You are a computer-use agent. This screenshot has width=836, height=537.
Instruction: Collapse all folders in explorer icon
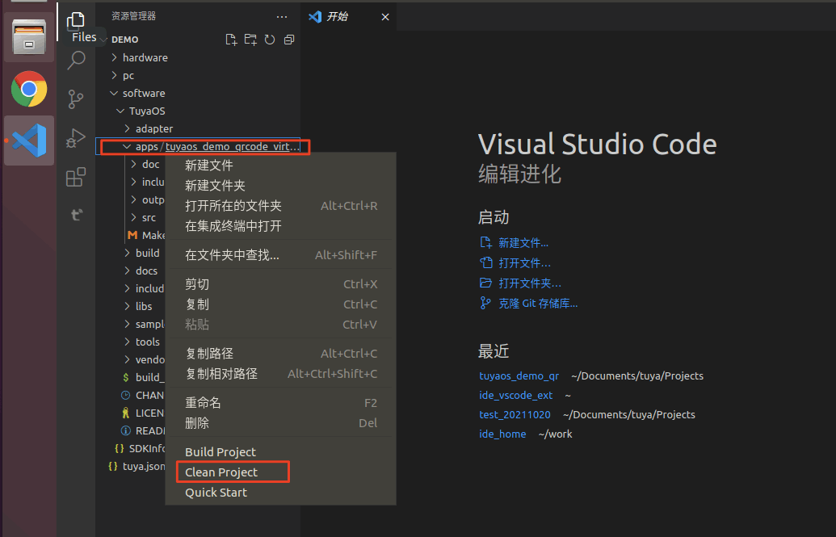pyautogui.click(x=289, y=40)
